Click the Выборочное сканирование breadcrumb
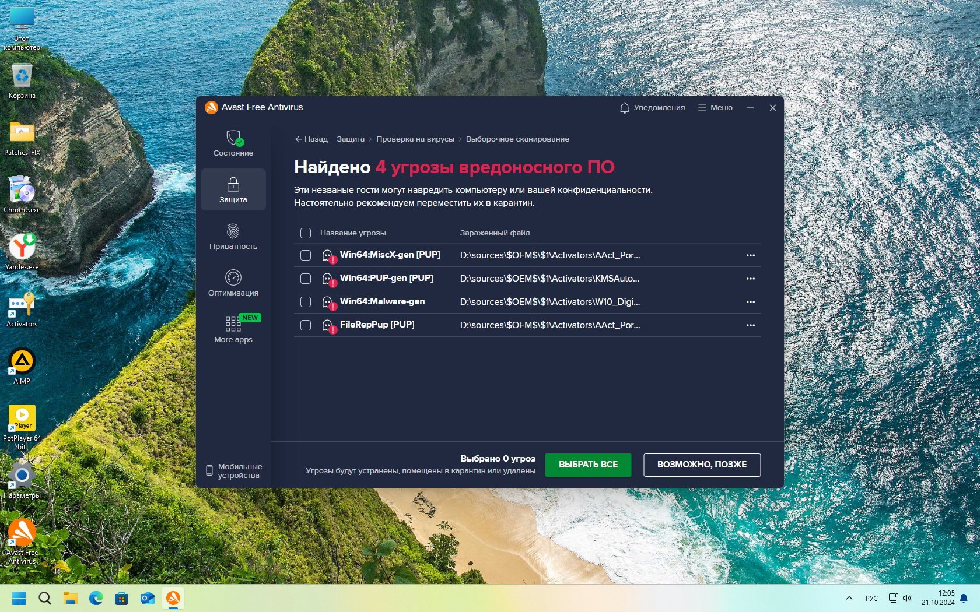Screen dimensions: 980x612 coord(517,139)
